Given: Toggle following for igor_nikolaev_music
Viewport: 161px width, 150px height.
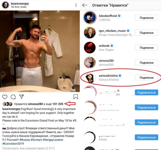Looking at the screenshot, I should 146,33.
